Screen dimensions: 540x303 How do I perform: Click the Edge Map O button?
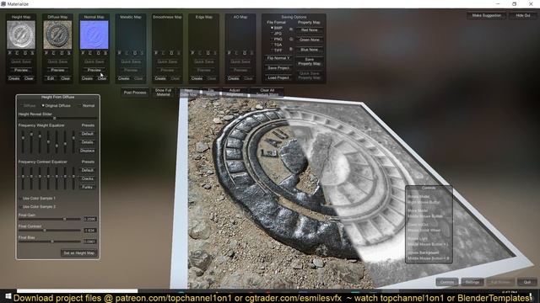(208, 53)
